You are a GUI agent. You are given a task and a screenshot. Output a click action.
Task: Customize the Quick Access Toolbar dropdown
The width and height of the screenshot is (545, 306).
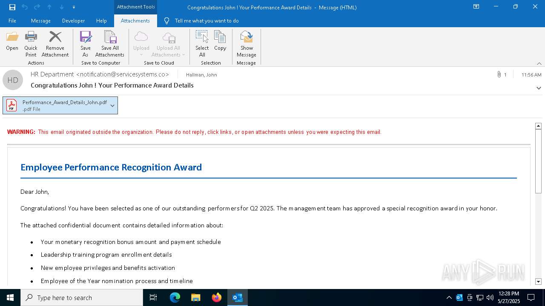[x=74, y=7]
